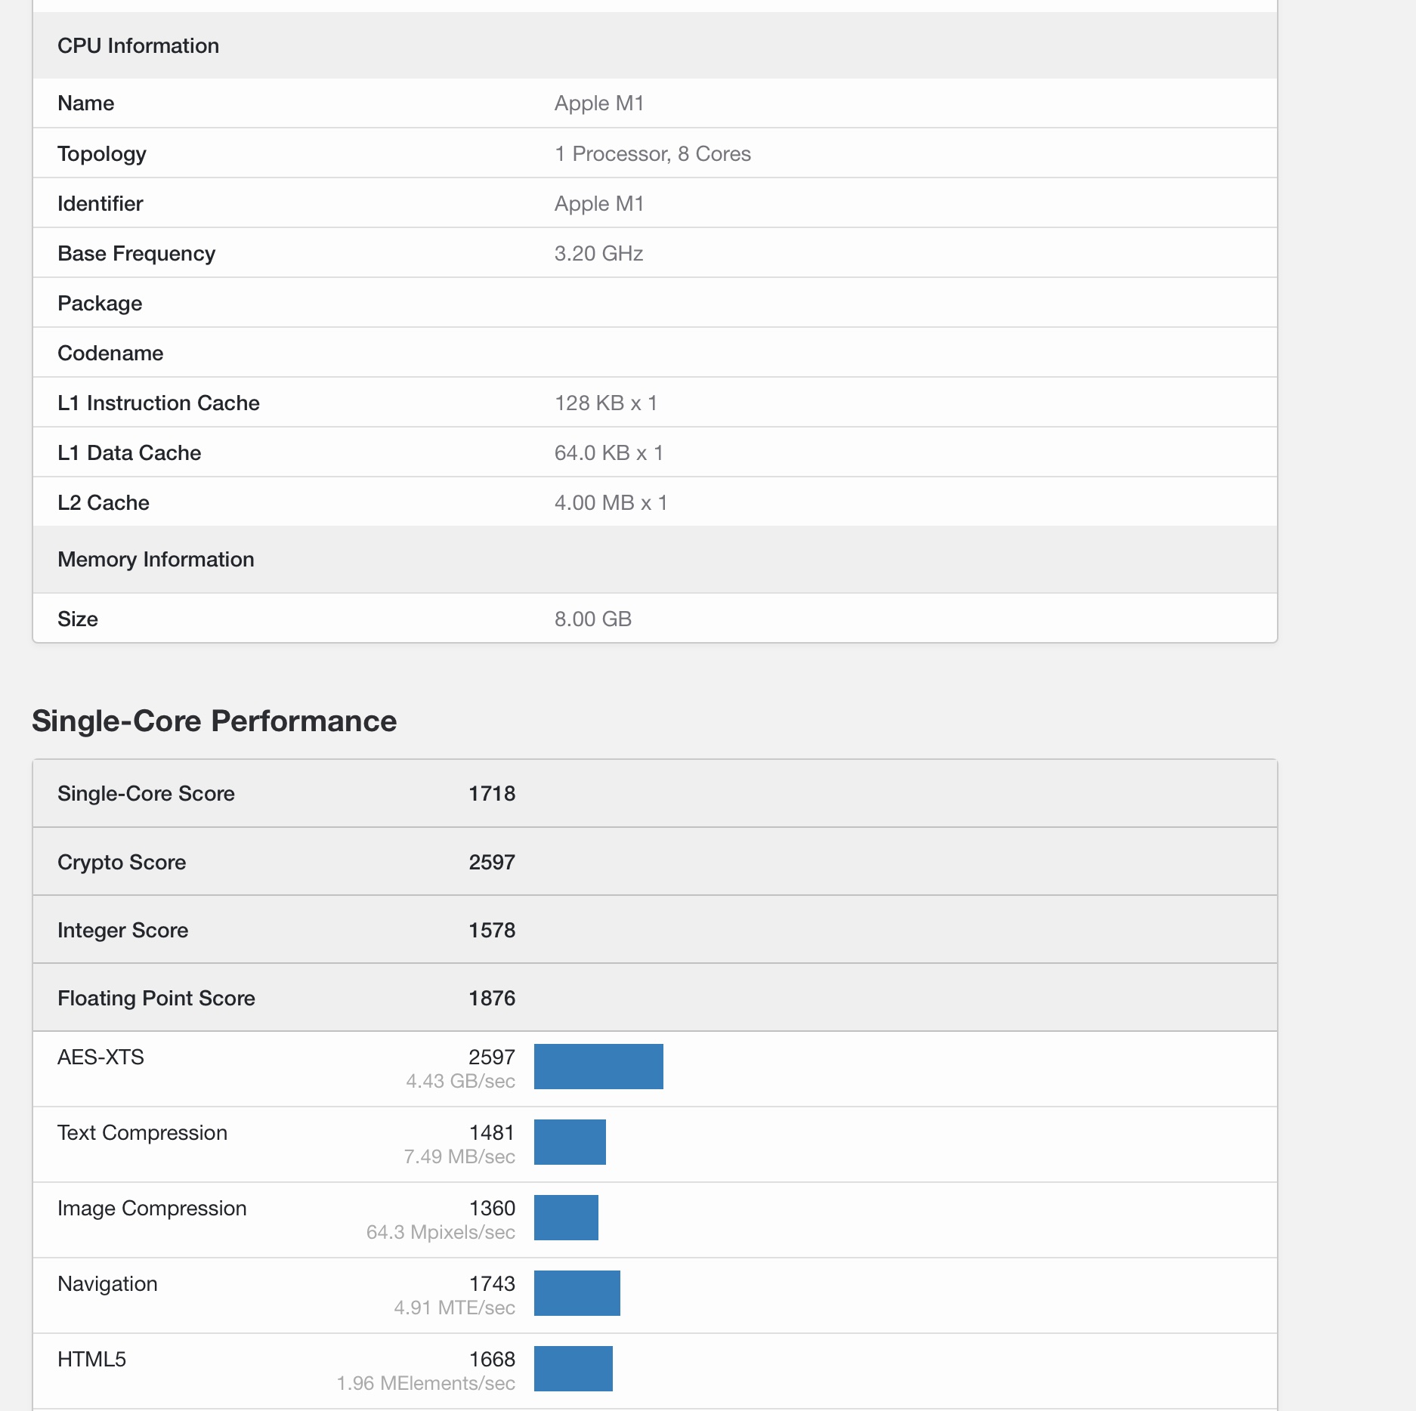The width and height of the screenshot is (1416, 1411).
Task: Select Floating Point value 1876
Action: pos(492,998)
